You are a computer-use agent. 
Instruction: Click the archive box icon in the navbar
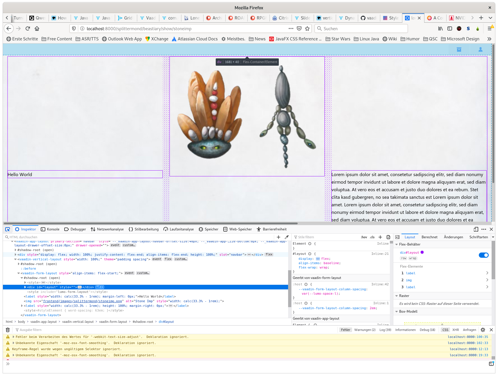click(459, 49)
